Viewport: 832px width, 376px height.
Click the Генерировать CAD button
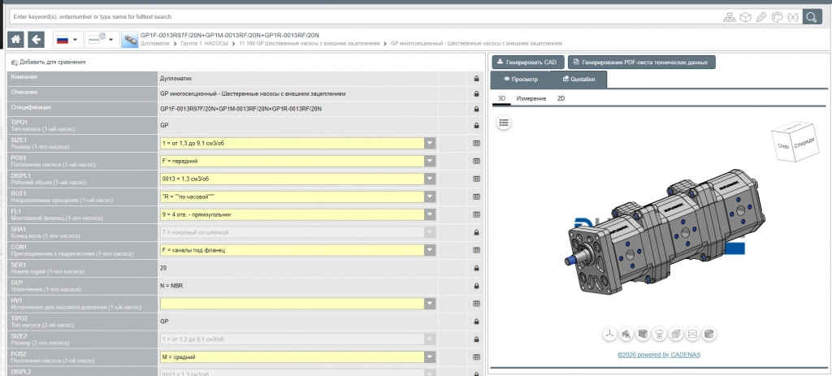point(526,63)
